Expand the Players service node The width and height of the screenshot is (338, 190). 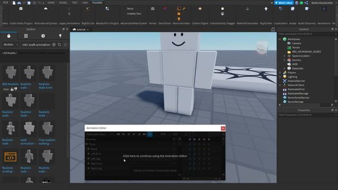point(280,73)
